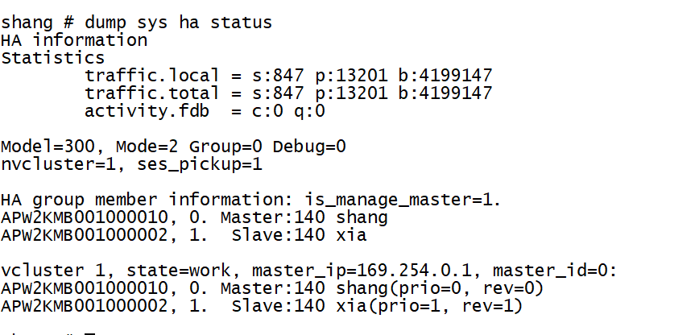This screenshot has width=699, height=335.
Task: Click the 'Statistics' line
Action: point(52,58)
